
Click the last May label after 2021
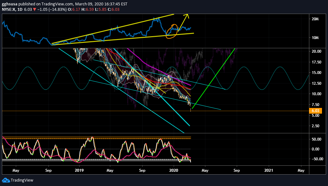(x=301, y=170)
